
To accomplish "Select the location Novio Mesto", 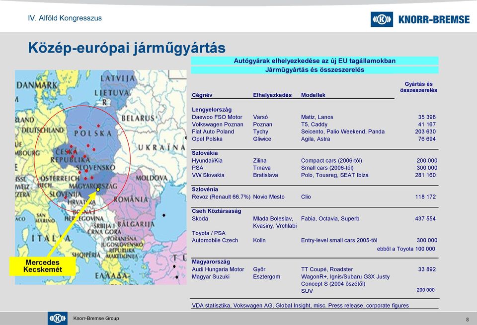I will pos(269,197).
